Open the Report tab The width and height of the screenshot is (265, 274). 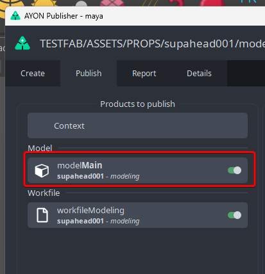click(x=144, y=74)
